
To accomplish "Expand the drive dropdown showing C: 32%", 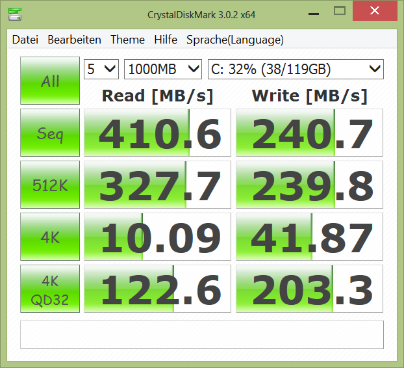I will click(296, 69).
